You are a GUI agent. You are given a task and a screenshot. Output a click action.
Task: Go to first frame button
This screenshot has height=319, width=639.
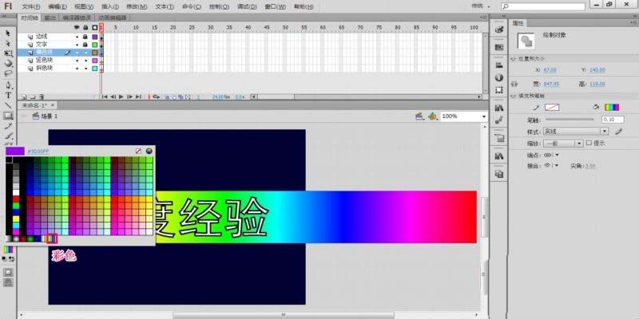pyautogui.click(x=105, y=96)
